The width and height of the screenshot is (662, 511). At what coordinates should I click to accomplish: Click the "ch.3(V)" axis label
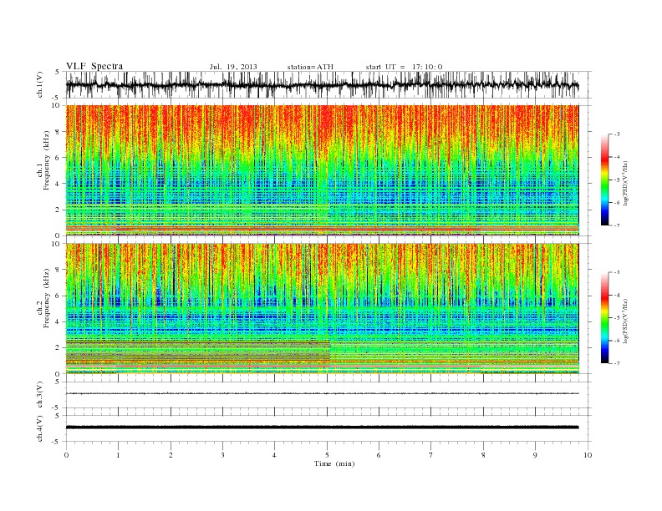[x=40, y=395]
